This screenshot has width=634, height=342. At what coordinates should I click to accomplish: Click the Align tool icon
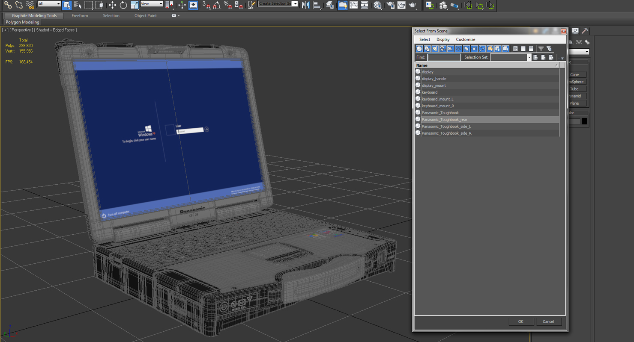(x=317, y=5)
